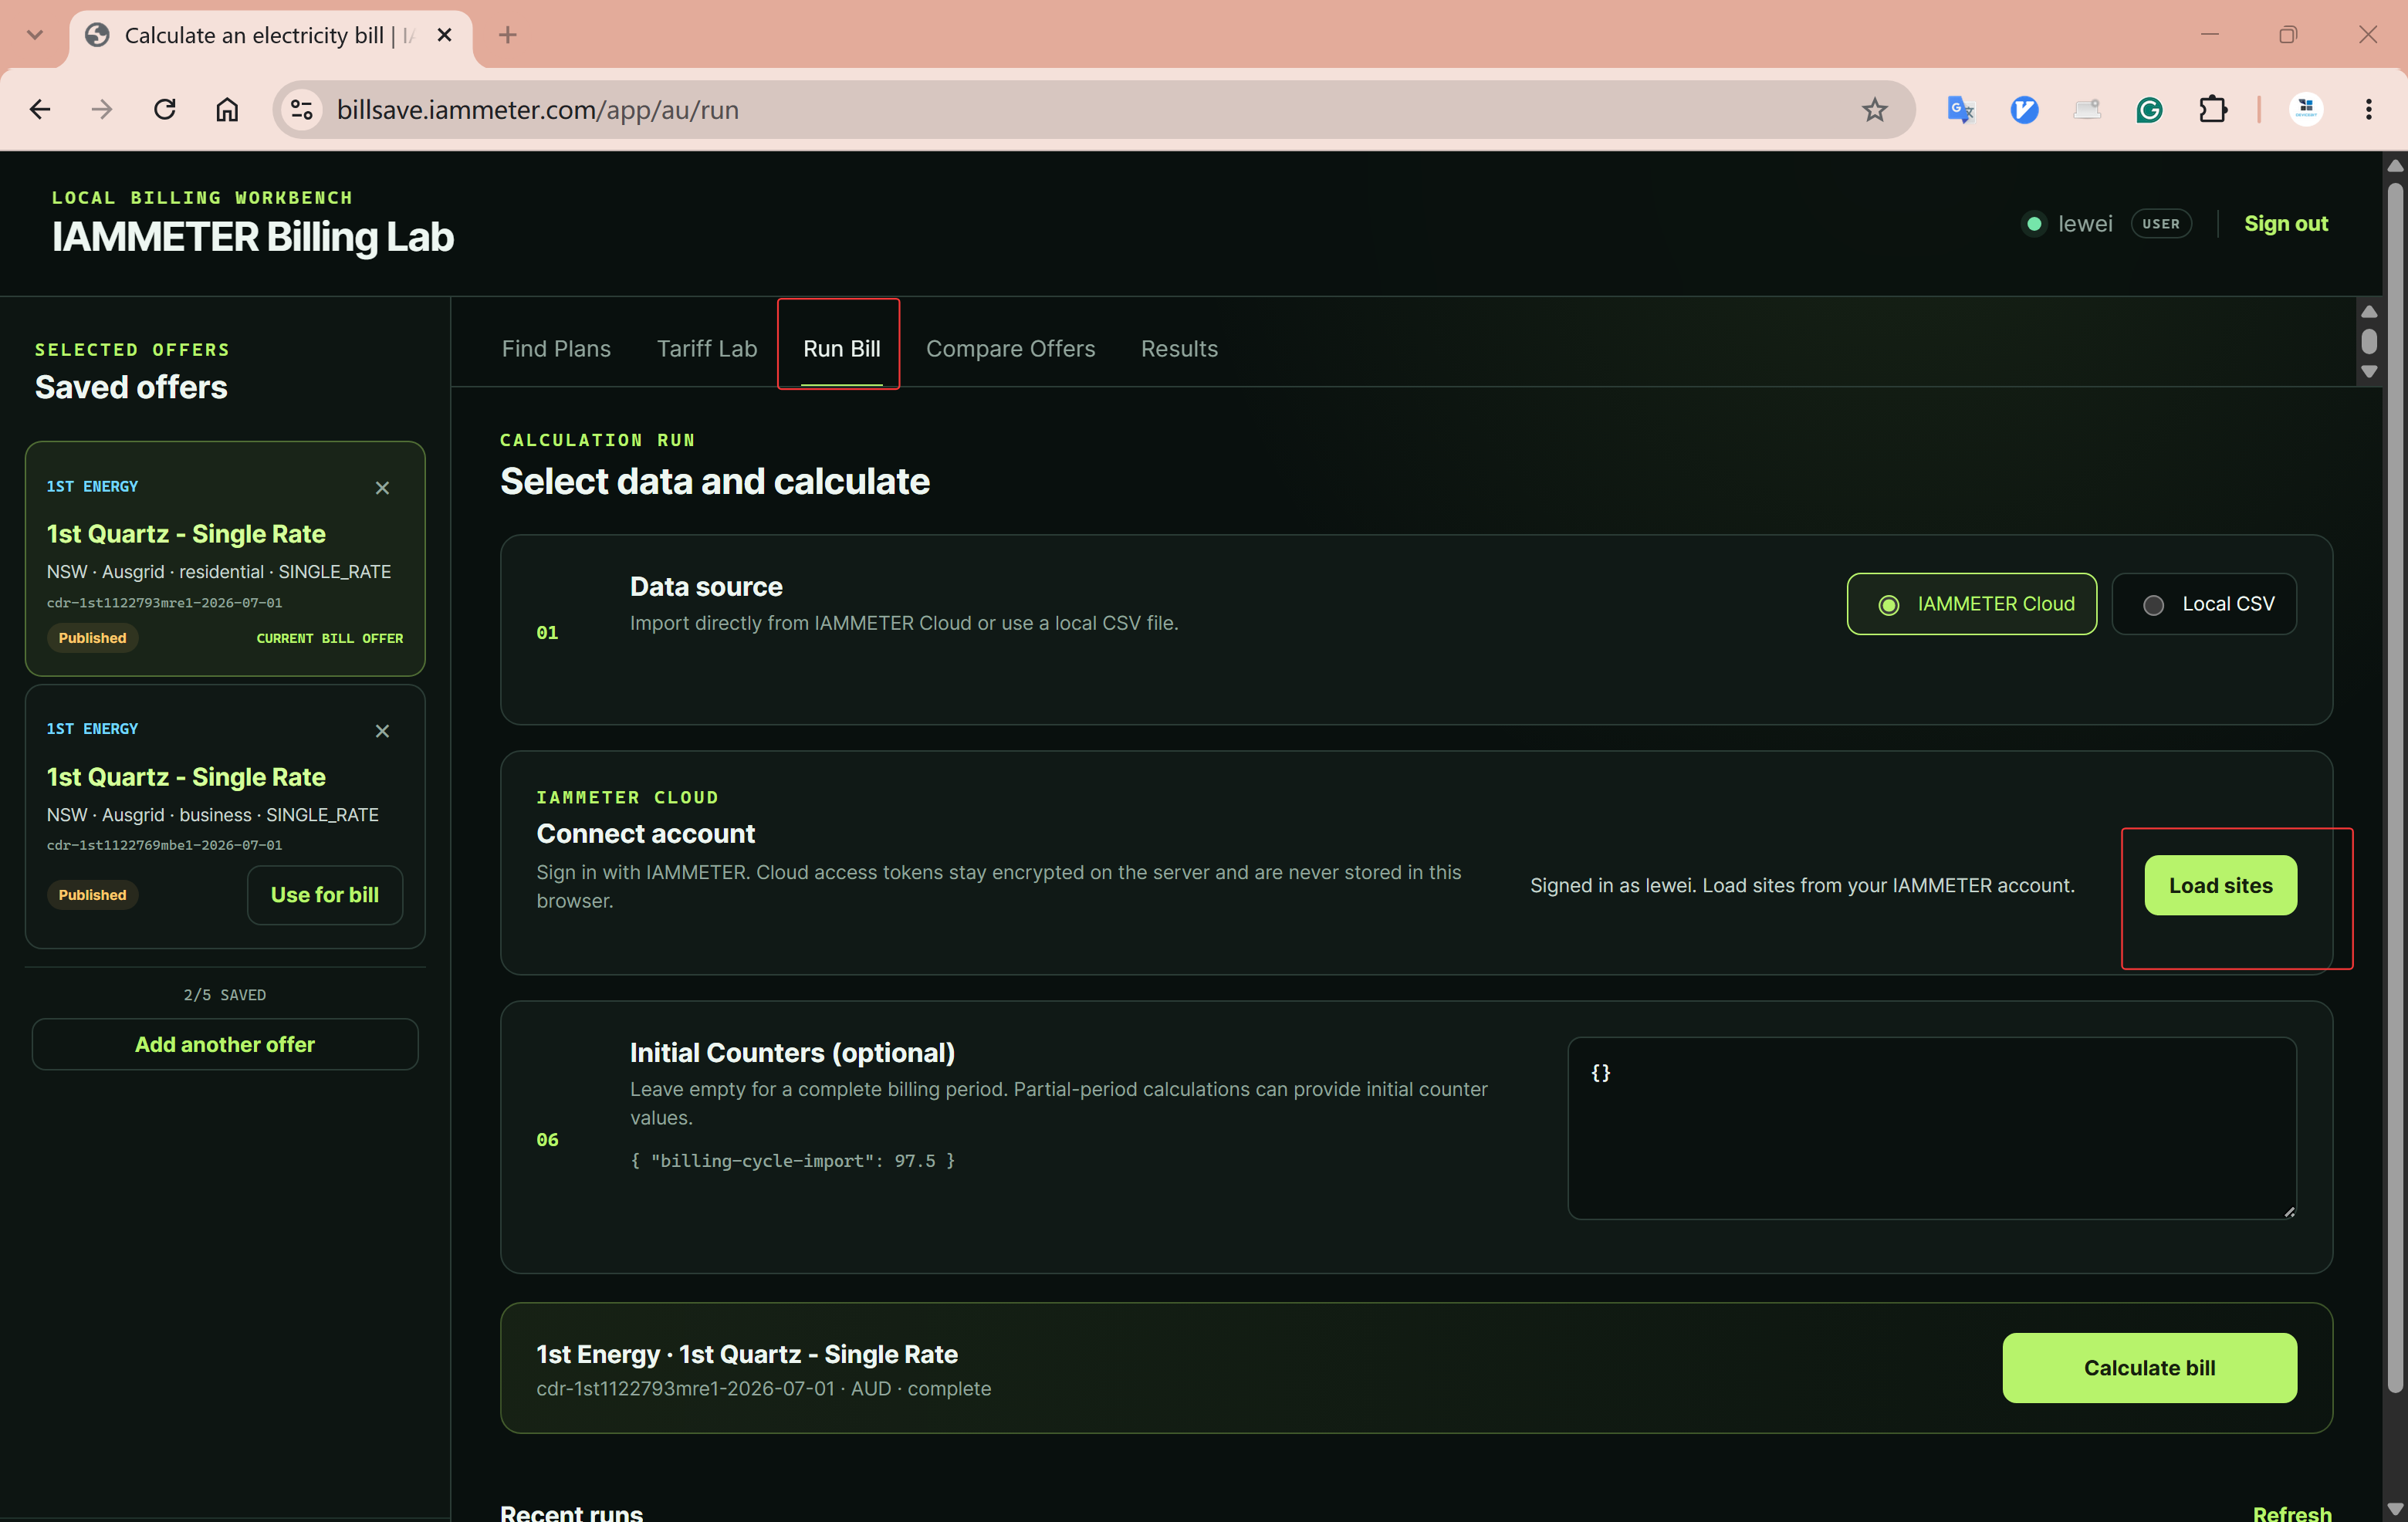Select the business 1st Quartz offer title
The image size is (2408, 1522).
[x=186, y=777]
